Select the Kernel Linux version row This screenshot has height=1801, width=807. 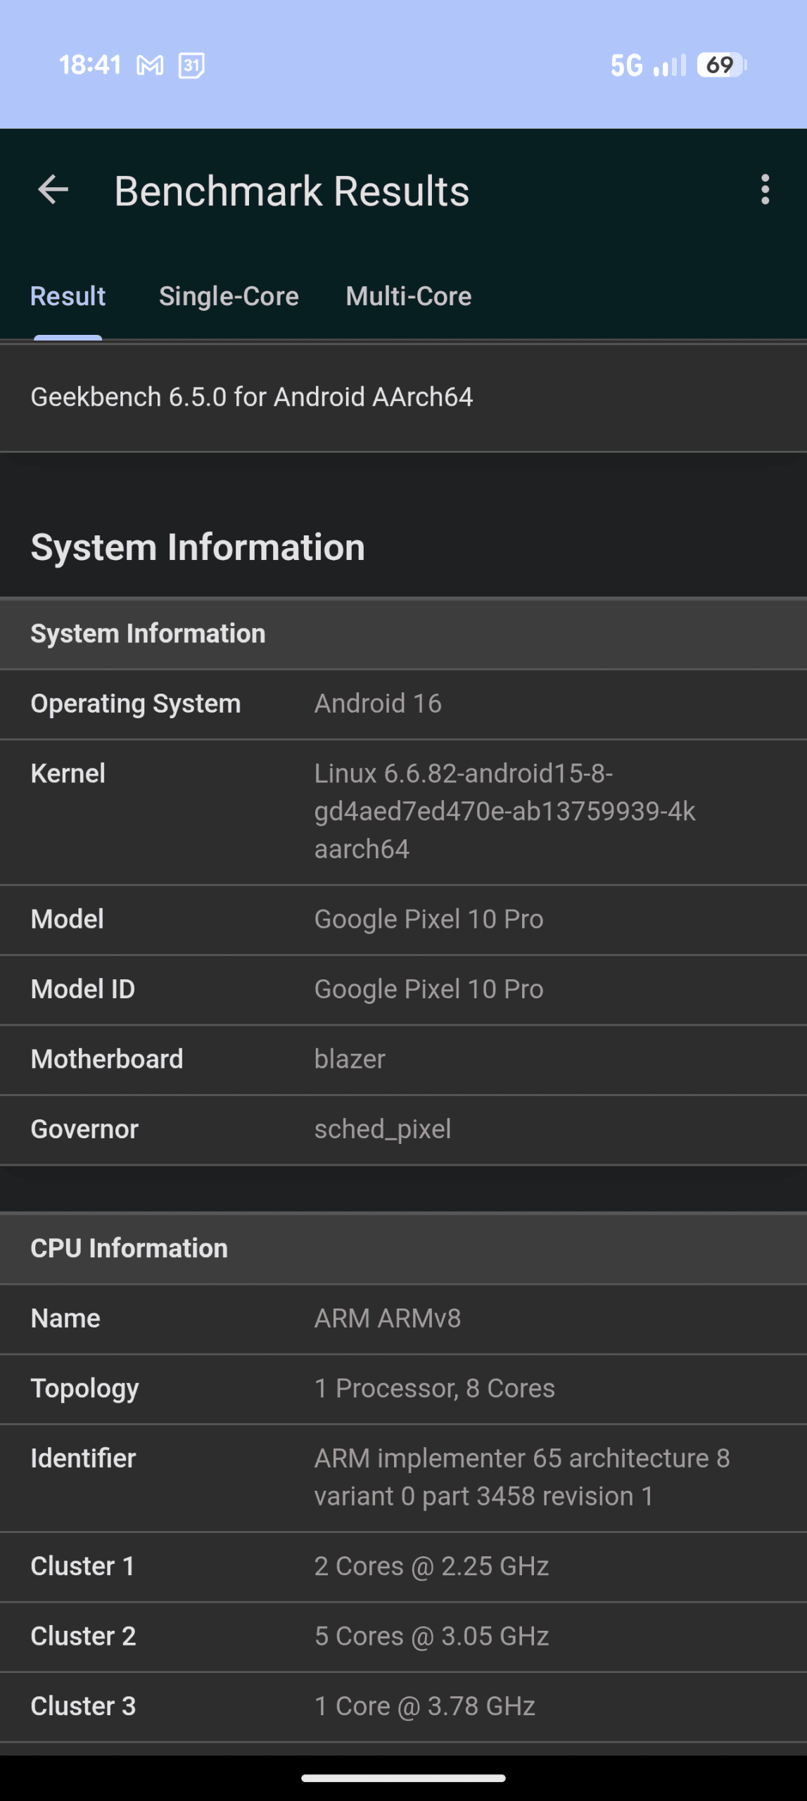(x=403, y=811)
